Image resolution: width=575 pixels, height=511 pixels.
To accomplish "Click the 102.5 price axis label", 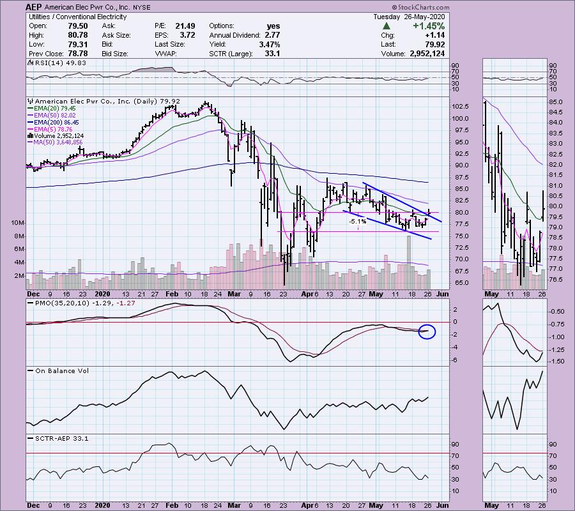I will 460,106.
